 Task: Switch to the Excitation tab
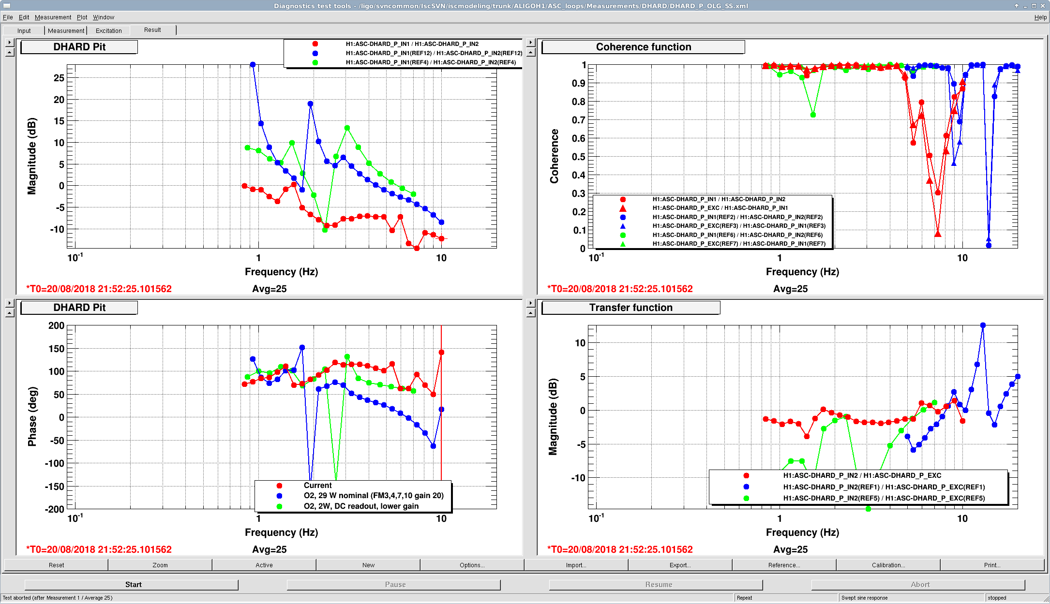[108, 30]
